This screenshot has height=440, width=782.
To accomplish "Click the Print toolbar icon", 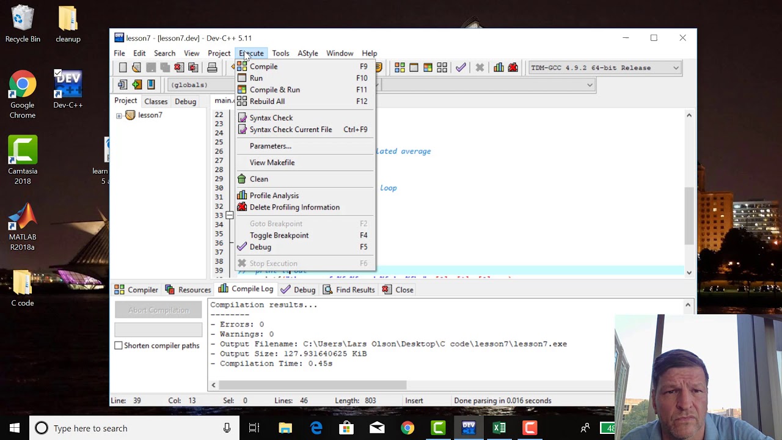I will coord(212,68).
